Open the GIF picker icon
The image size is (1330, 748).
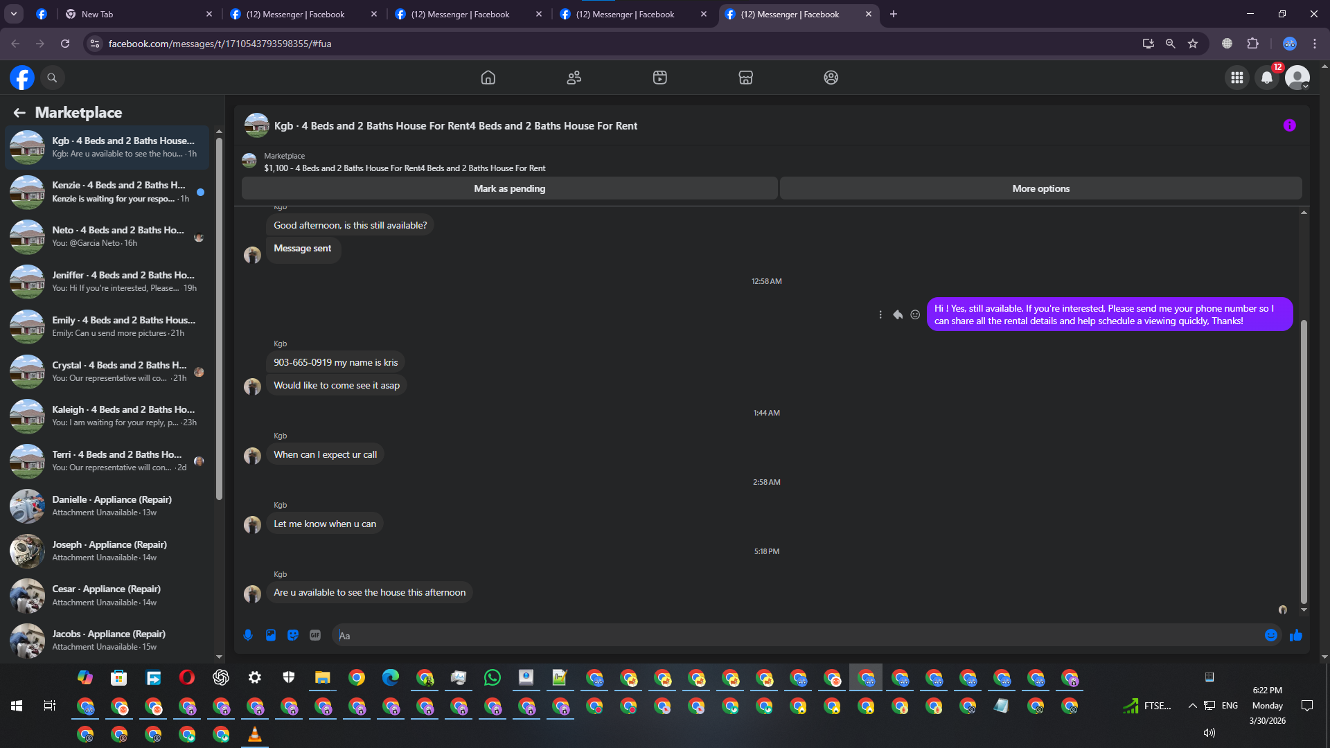click(315, 635)
